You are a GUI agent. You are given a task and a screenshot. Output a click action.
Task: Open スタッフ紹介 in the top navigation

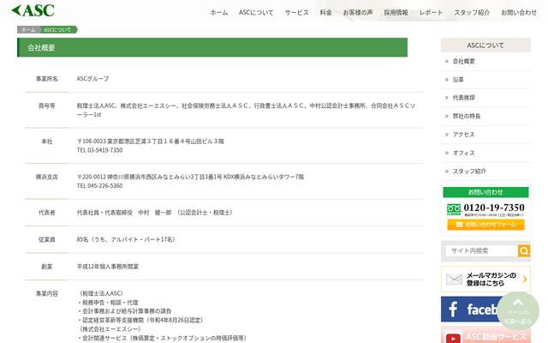472,13
